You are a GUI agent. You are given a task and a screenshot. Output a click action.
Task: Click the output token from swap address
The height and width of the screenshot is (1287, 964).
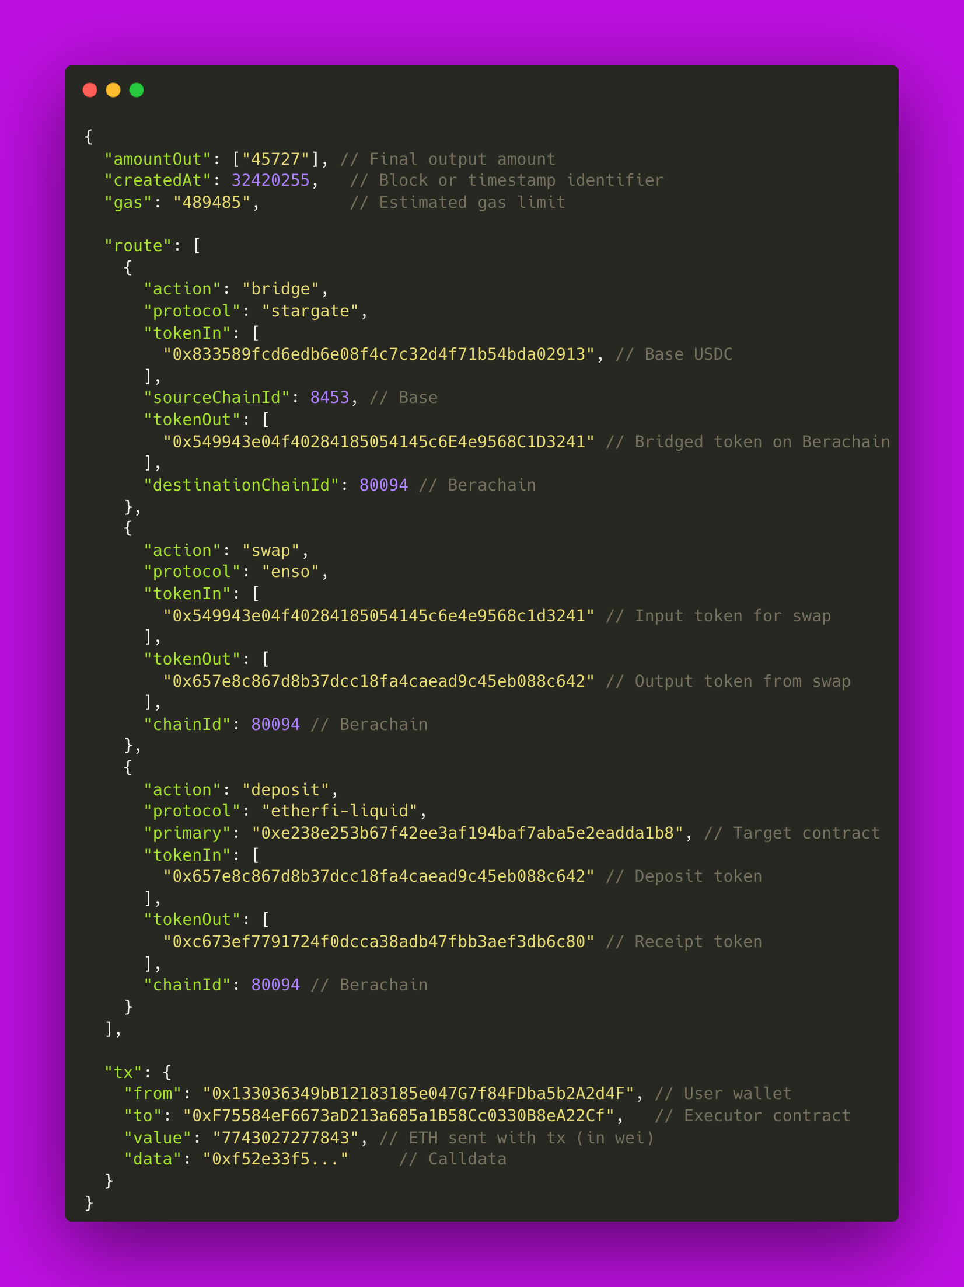(x=379, y=681)
